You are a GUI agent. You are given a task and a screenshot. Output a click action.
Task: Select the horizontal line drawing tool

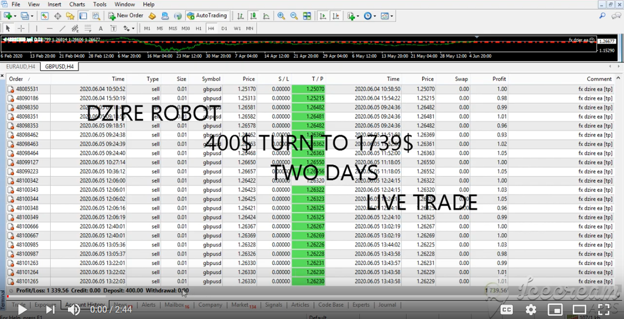tap(50, 29)
